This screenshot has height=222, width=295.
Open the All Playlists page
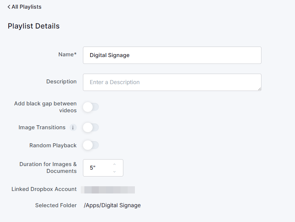click(x=26, y=6)
